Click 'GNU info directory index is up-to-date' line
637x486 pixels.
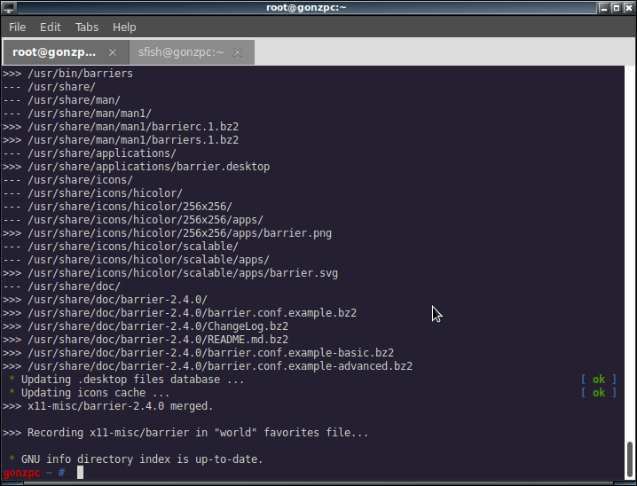click(x=136, y=459)
